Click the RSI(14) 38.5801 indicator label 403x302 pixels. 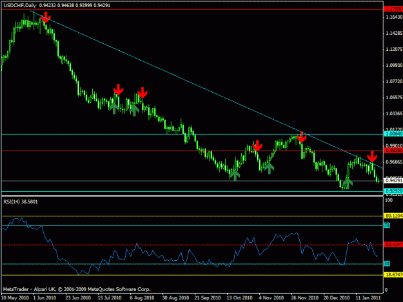[21, 202]
